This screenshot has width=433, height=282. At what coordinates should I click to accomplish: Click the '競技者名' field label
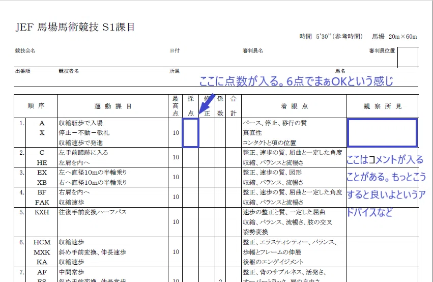pos(69,71)
